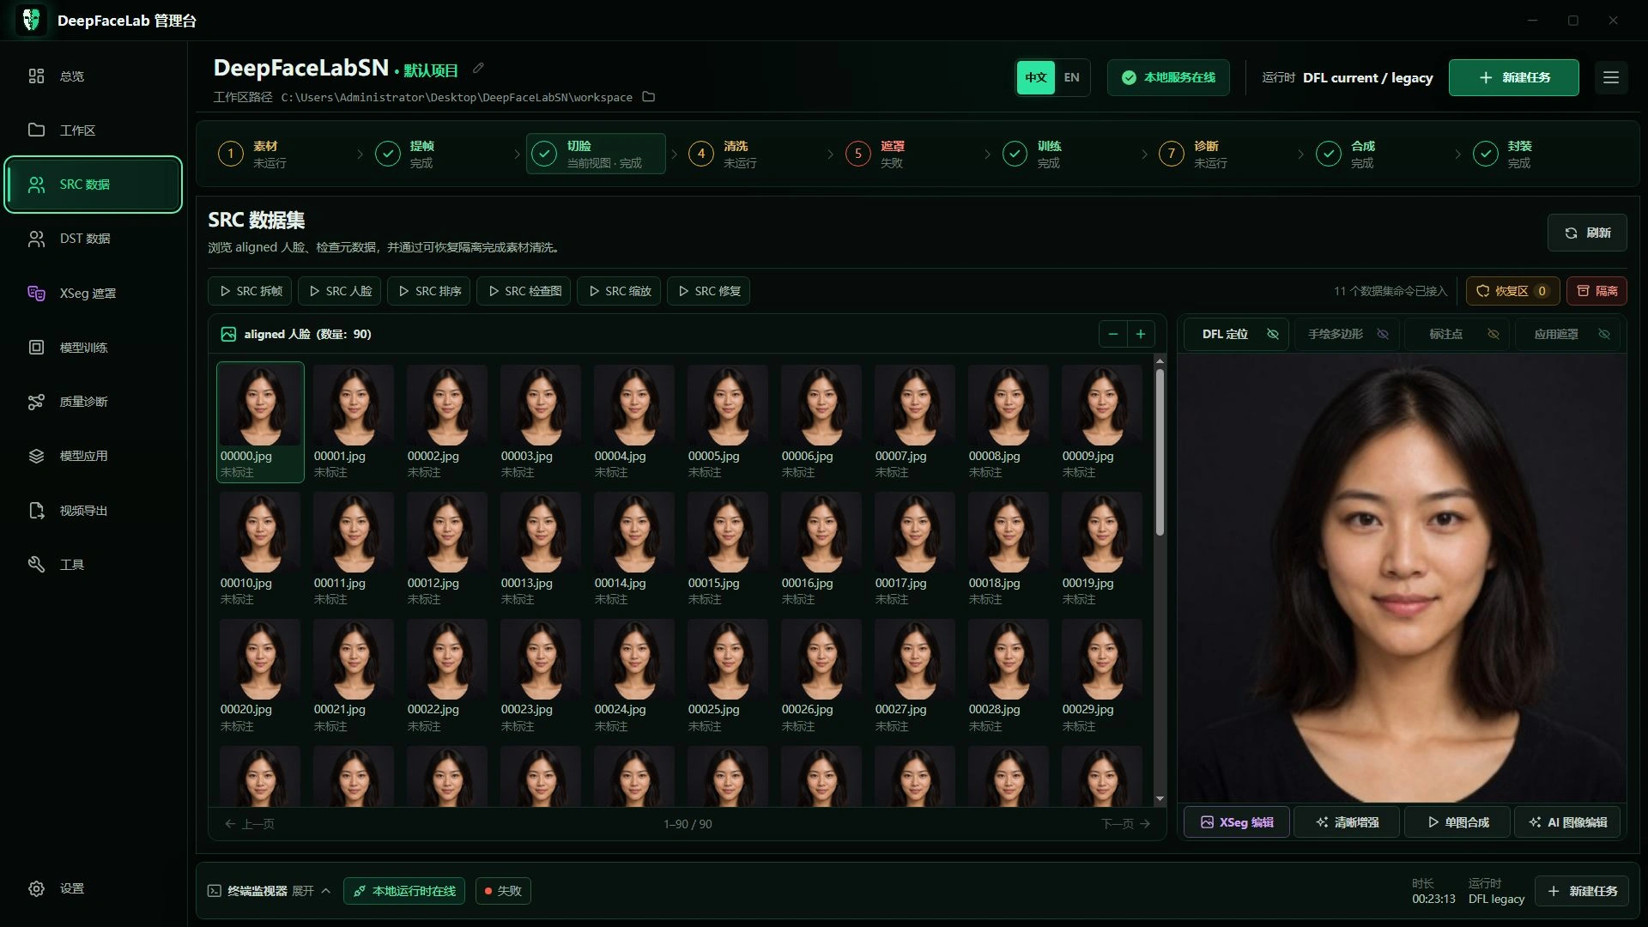Open the XSeg 编辑 editor
Image resolution: width=1648 pixels, height=927 pixels.
[x=1236, y=822]
